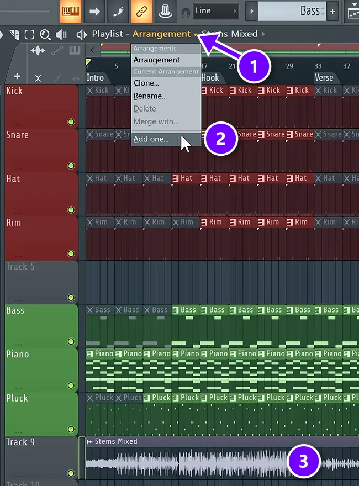Screen dimensions: 359x486
Task: Choose Add one... to create arrangement
Action: tap(166, 139)
